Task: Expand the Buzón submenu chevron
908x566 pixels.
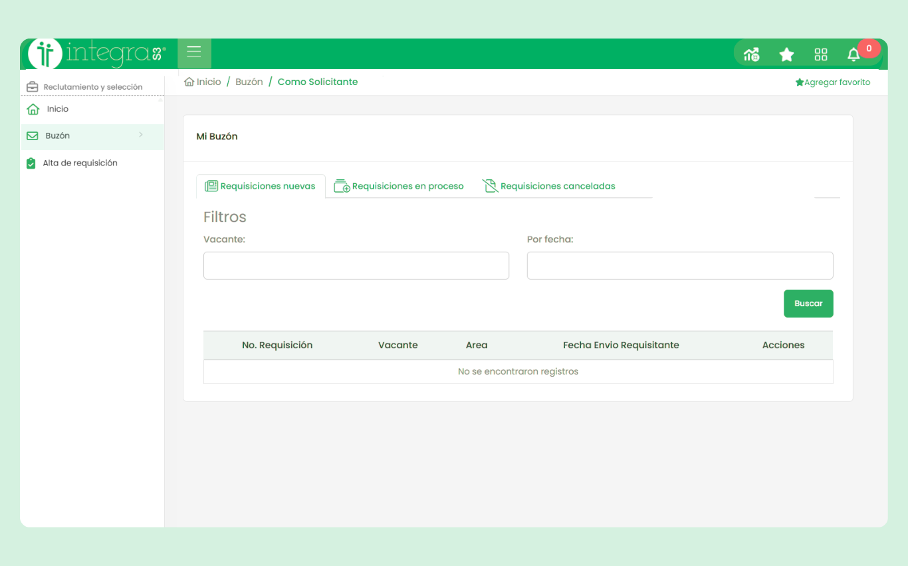Action: (x=140, y=135)
